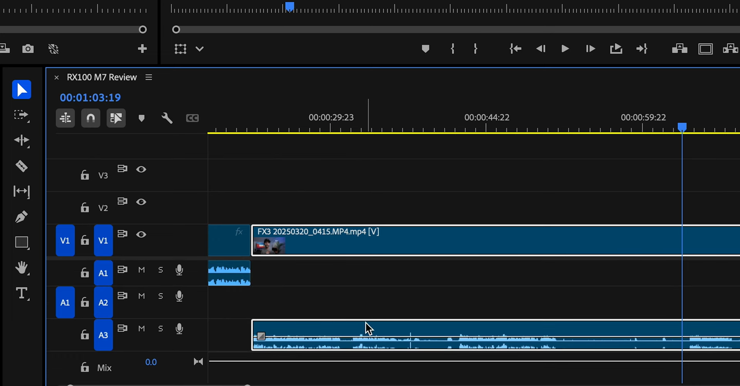
Task: Select the RX100 M7 Review tab
Action: [x=101, y=77]
